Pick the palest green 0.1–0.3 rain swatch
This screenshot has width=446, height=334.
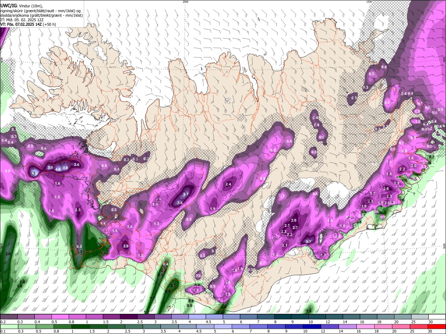9,326
